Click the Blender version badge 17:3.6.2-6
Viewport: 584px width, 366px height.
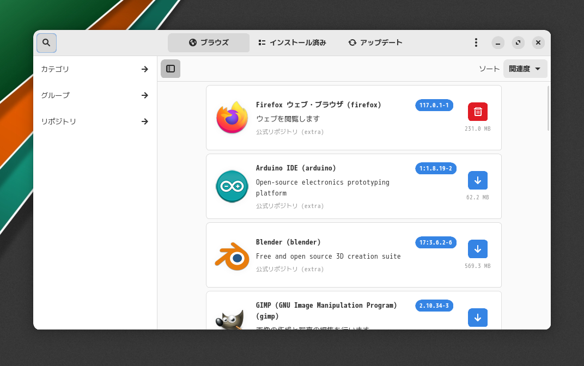click(x=436, y=242)
